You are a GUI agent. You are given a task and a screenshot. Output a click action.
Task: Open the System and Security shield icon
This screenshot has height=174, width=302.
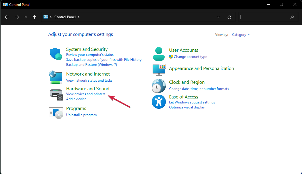[x=56, y=54]
